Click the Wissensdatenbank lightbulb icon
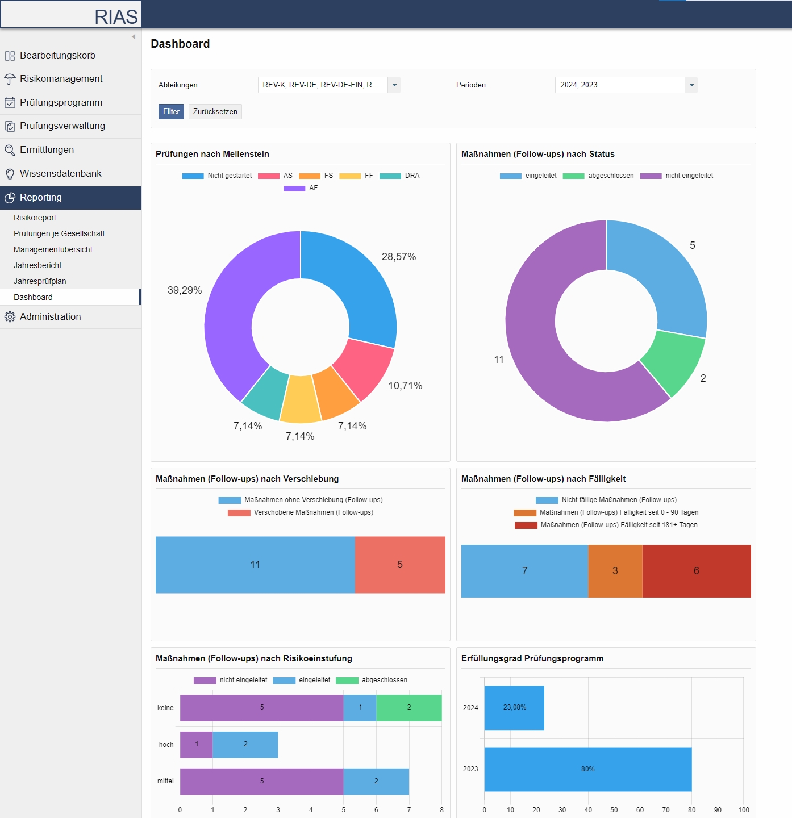Image resolution: width=792 pixels, height=818 pixels. click(x=10, y=174)
